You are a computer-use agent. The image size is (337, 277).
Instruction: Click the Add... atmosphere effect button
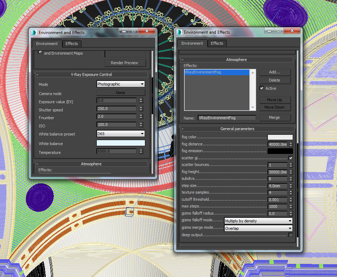(x=274, y=72)
